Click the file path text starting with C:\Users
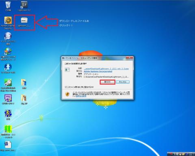This screenshot has height=156, width=195. tap(106, 77)
